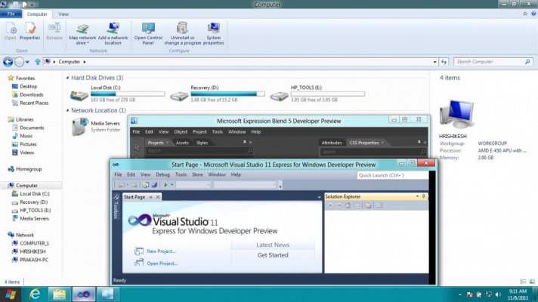538x302 pixels.
Task: Collapse the Network Location group
Action: [x=67, y=110]
